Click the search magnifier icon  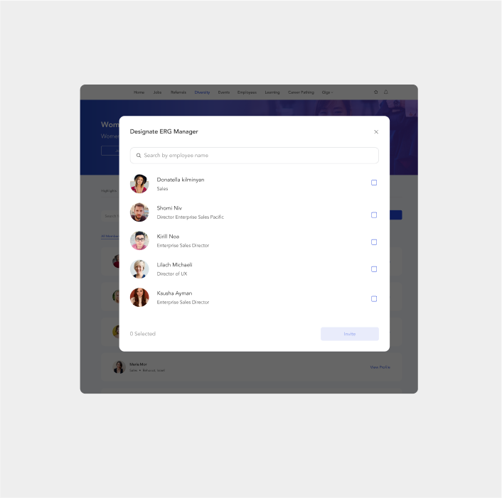pyautogui.click(x=139, y=156)
